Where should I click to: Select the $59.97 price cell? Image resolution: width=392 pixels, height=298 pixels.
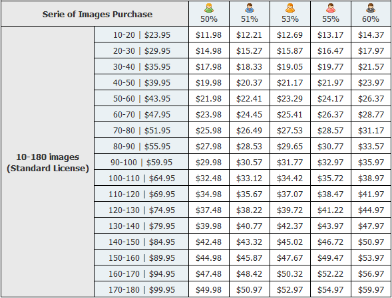(371, 290)
